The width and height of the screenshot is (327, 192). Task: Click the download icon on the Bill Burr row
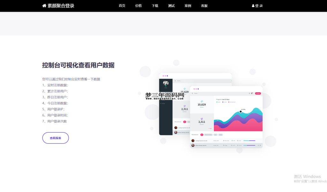pyautogui.click(x=258, y=145)
